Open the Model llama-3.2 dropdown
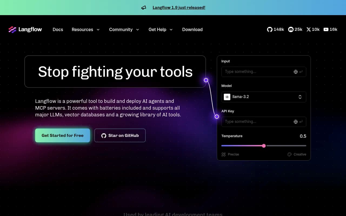This screenshot has height=216, width=346. point(264,97)
